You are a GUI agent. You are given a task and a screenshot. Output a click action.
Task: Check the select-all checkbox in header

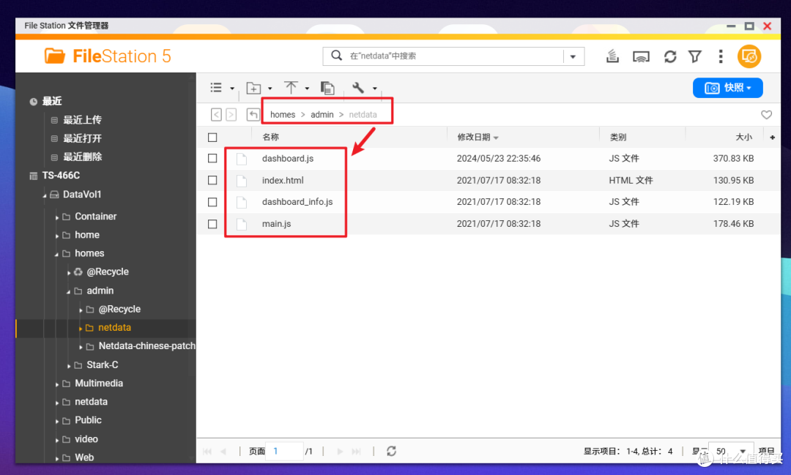[x=212, y=137]
